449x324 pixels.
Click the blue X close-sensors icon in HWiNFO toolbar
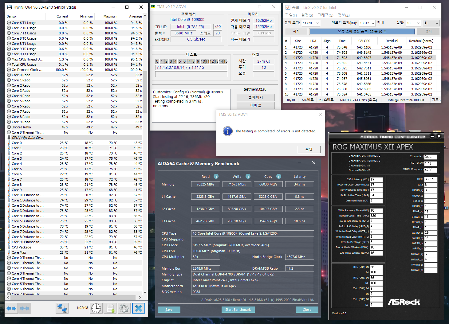coord(139,308)
